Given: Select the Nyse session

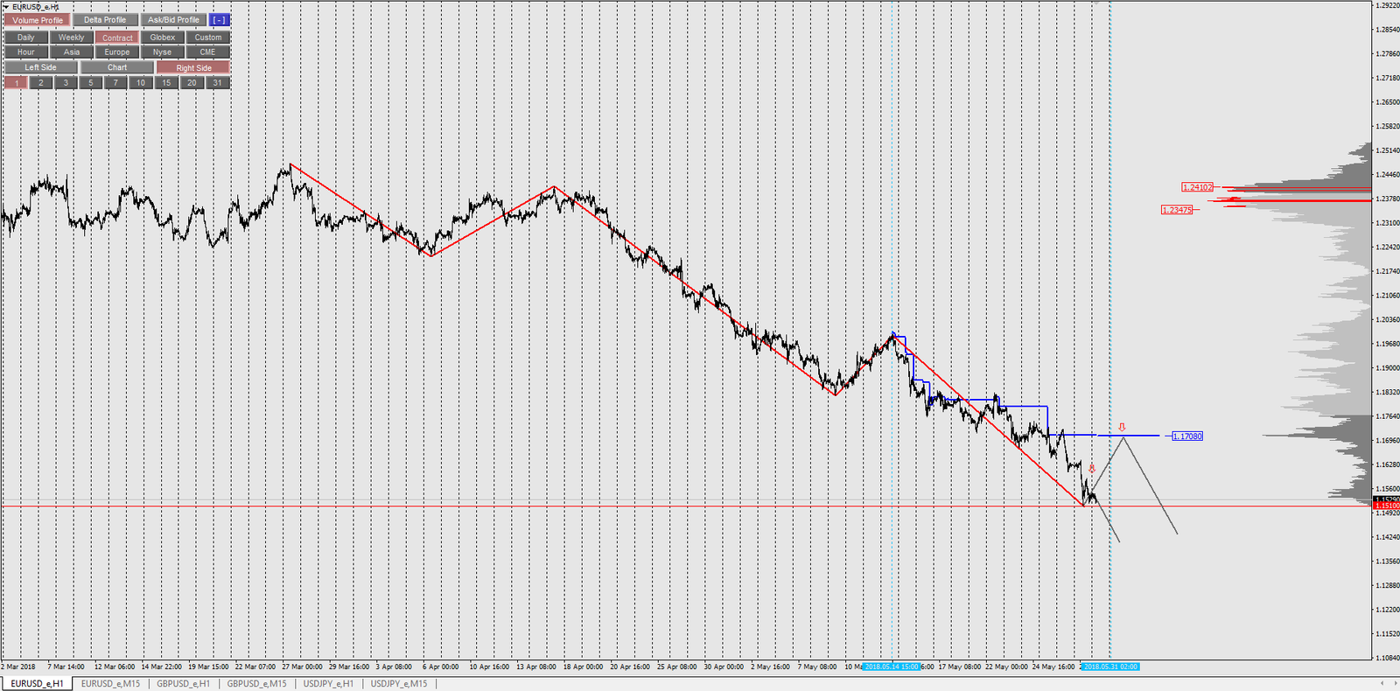Looking at the screenshot, I should (163, 52).
